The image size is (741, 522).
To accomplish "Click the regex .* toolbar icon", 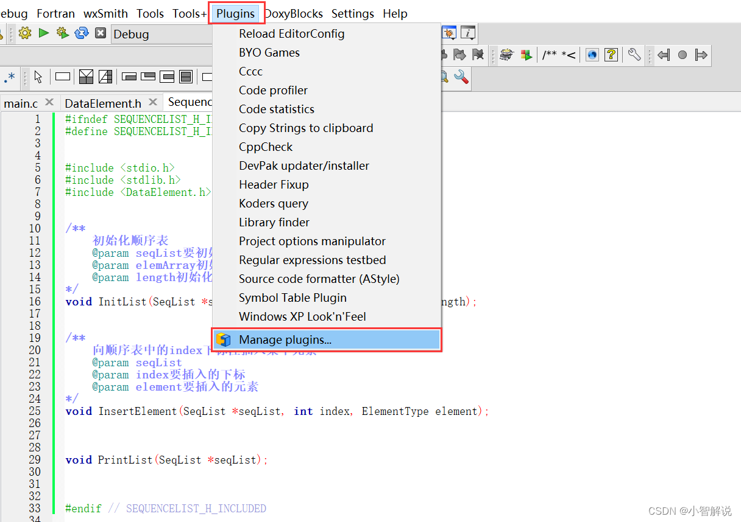I will click(10, 77).
